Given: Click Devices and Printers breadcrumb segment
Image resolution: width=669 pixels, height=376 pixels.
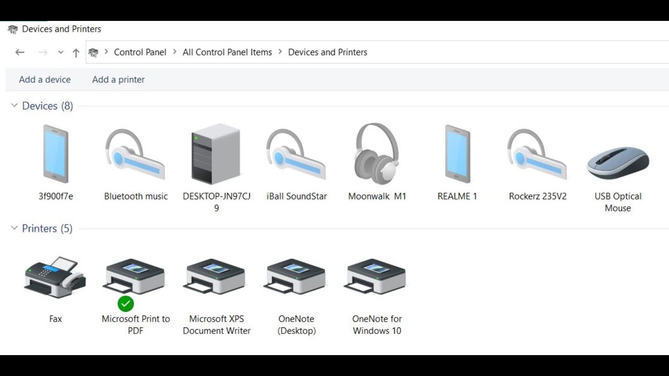Looking at the screenshot, I should tap(328, 52).
